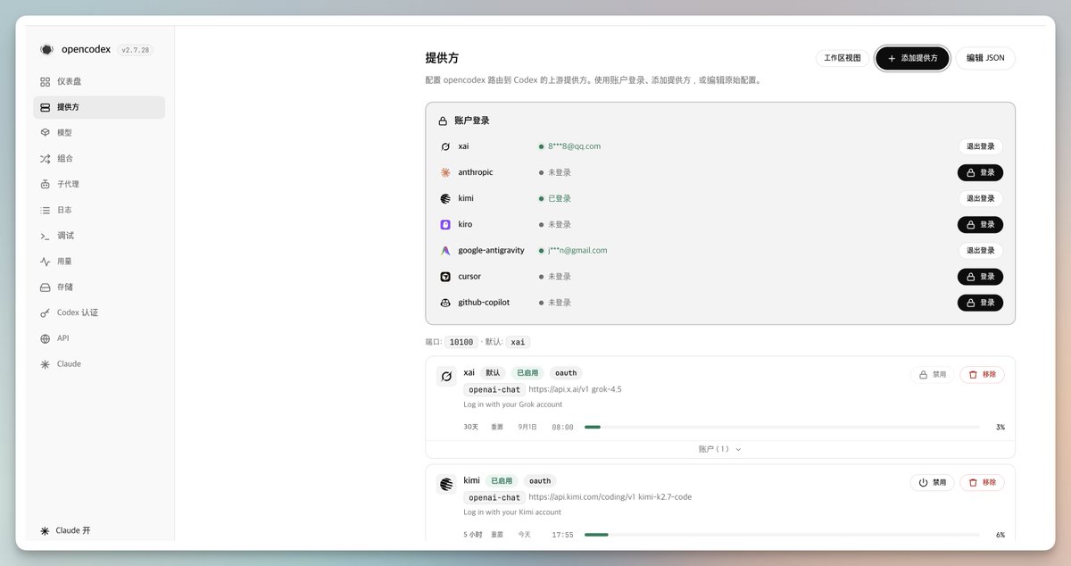Open the 提供方 providers page
This screenshot has height=566, width=1071.
click(99, 107)
